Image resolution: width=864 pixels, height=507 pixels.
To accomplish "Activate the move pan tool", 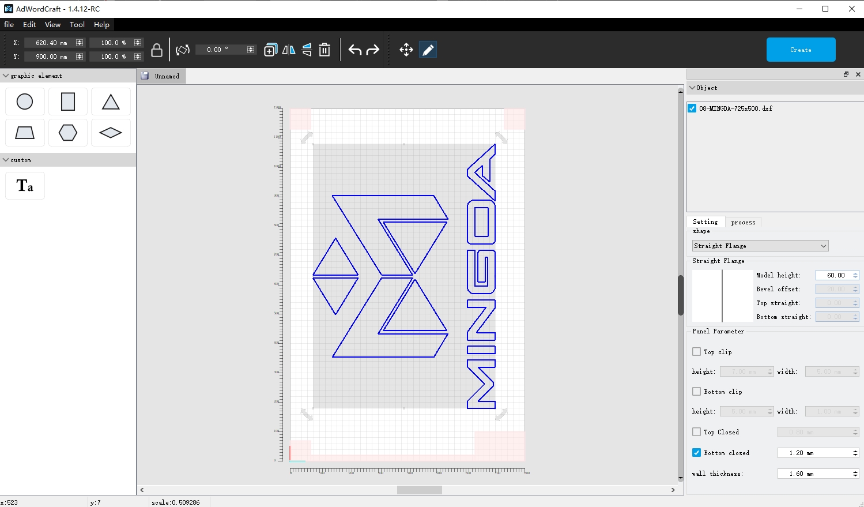I will 406,50.
